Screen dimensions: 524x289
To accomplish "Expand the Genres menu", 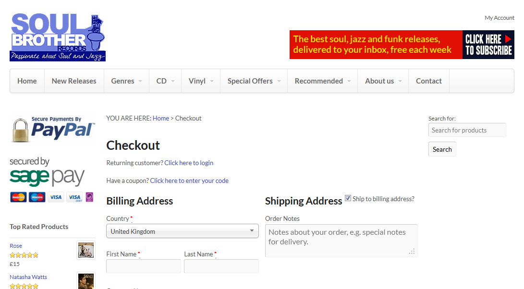I will [x=126, y=81].
